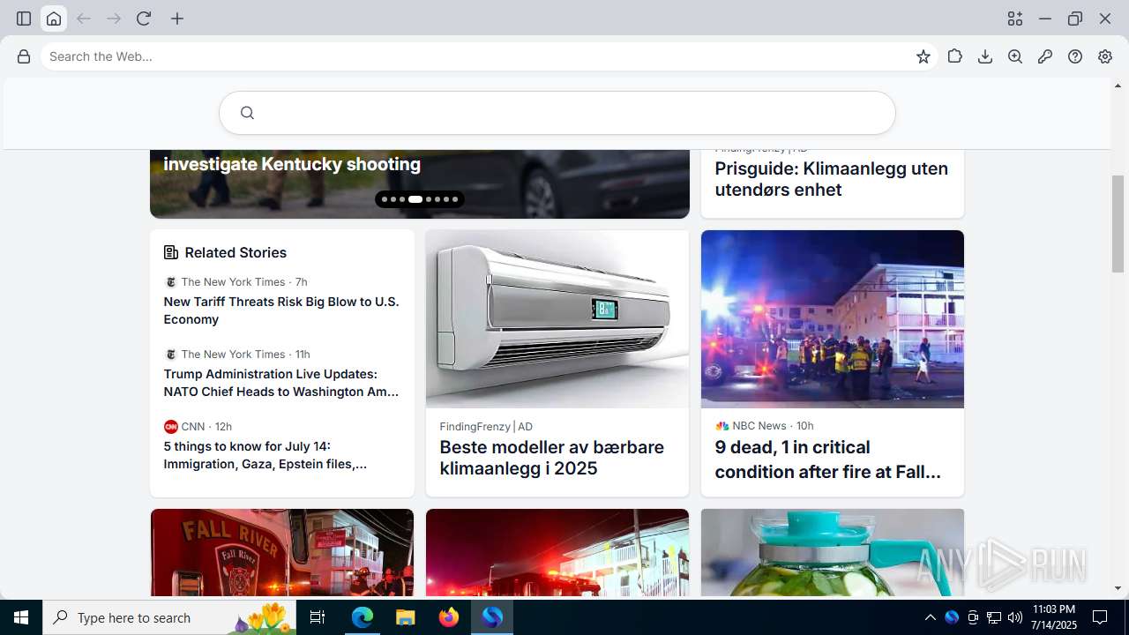Open the network tray icon
This screenshot has width=1129, height=635.
pos(994,617)
